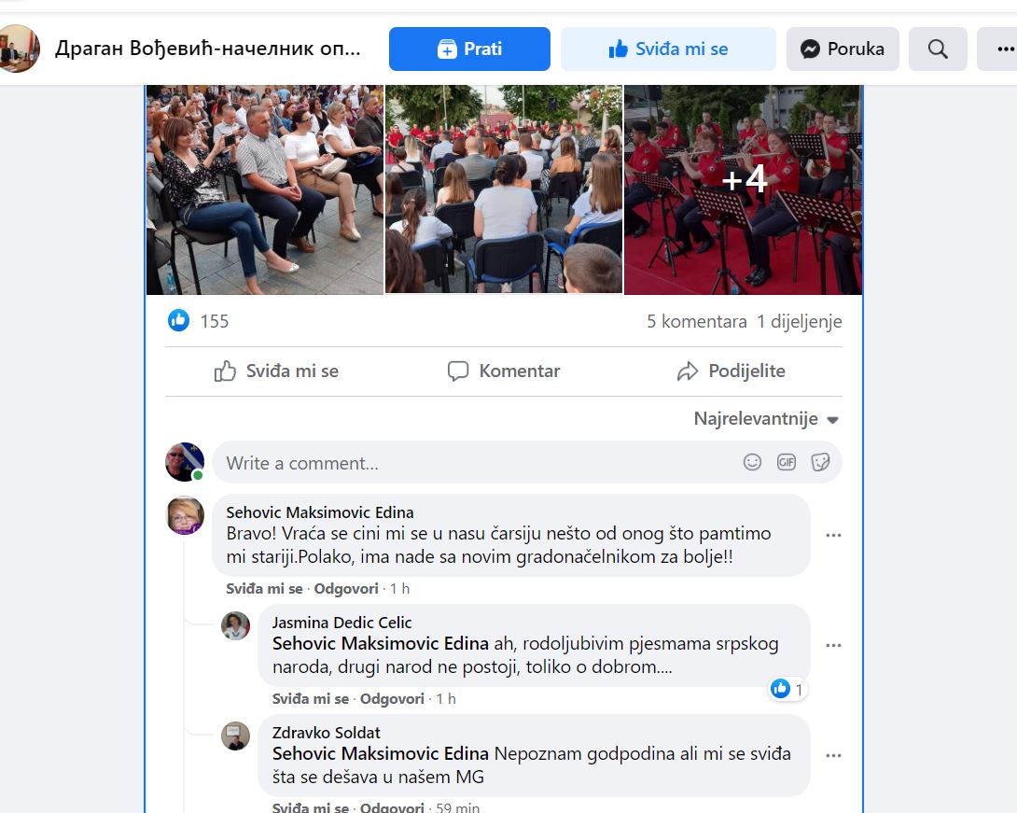Insert a GIF via the GIF icon

tap(787, 462)
